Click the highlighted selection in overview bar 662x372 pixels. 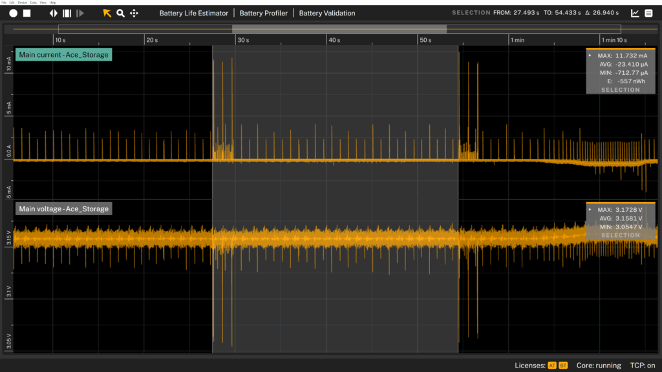point(339,29)
